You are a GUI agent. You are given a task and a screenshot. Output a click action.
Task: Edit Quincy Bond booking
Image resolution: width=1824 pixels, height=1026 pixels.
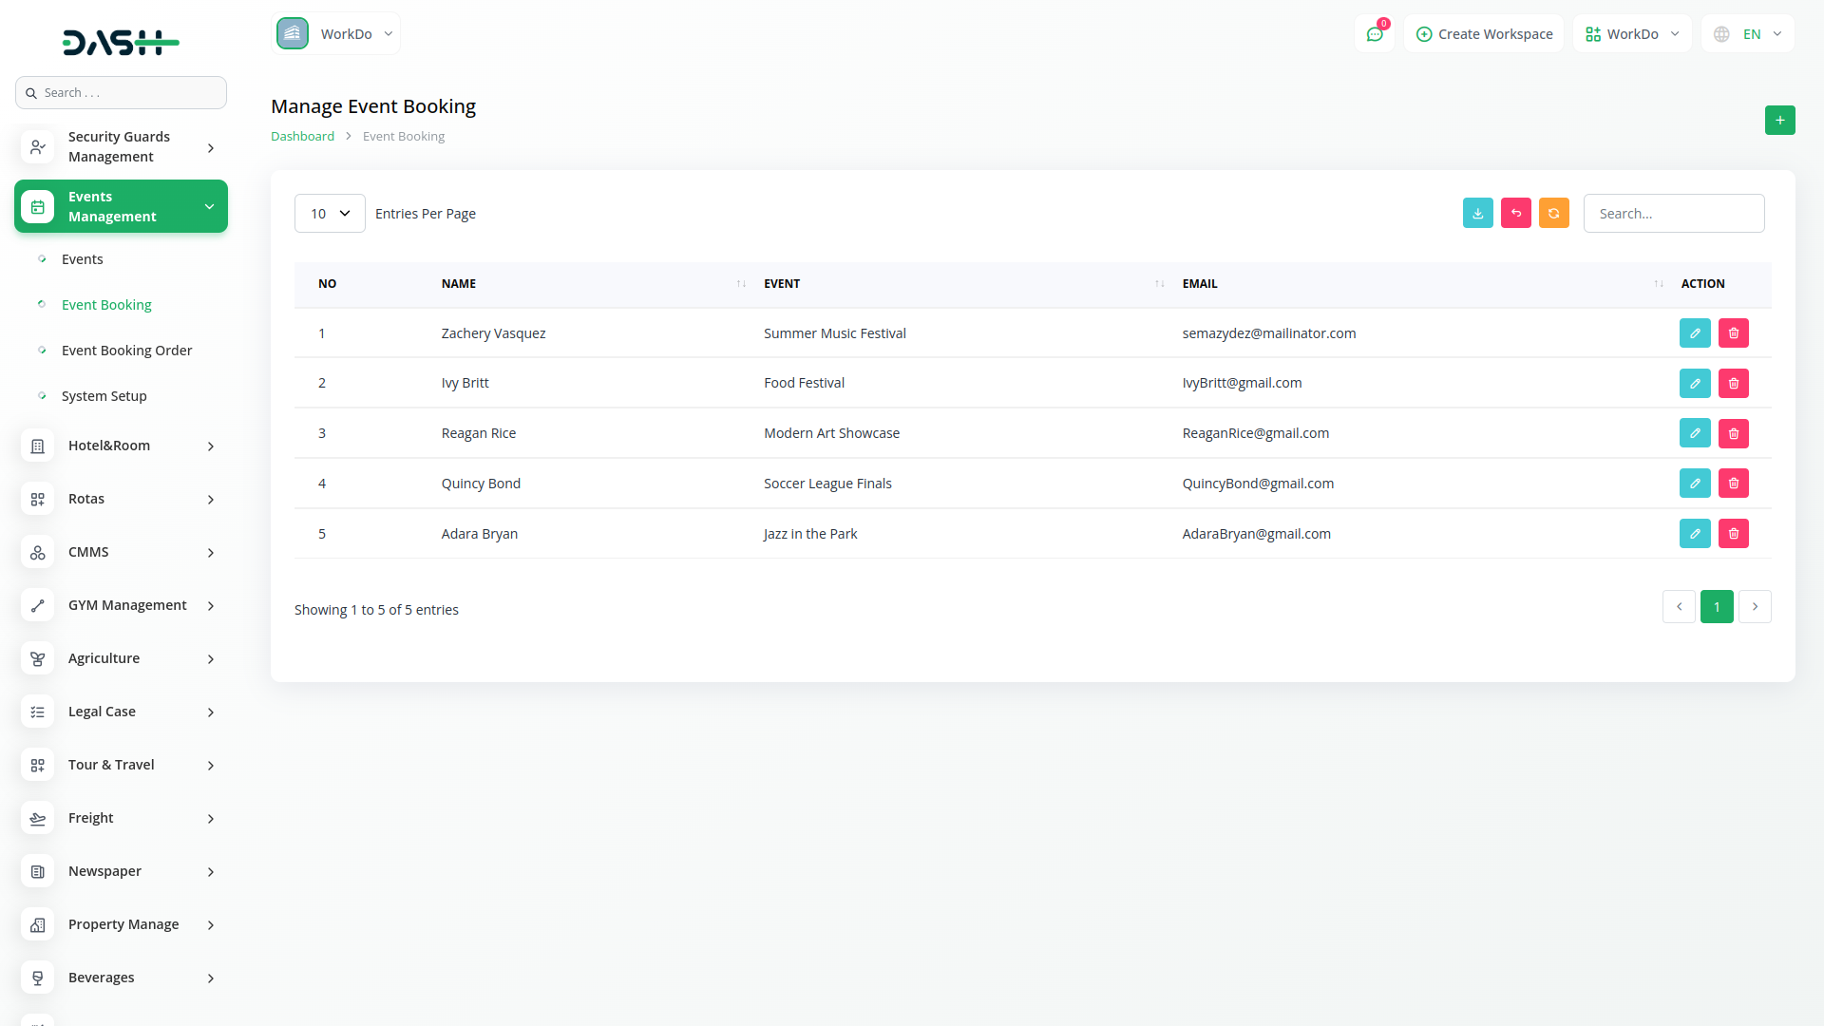coord(1695,484)
